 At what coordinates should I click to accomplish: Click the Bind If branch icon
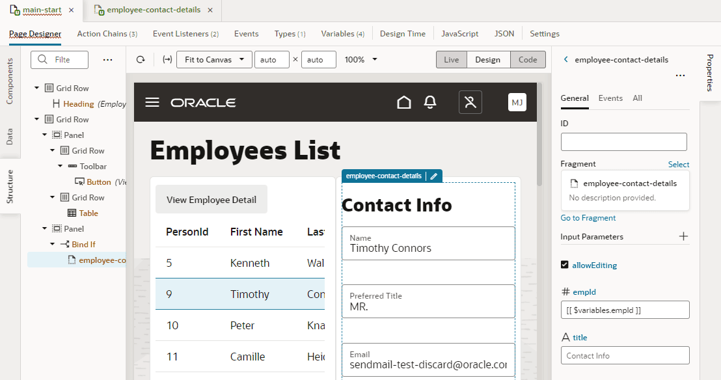coord(64,244)
